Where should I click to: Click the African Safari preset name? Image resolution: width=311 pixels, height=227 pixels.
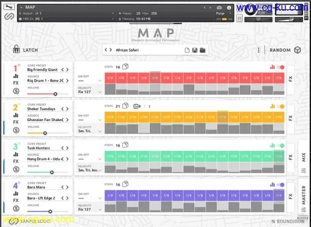[x=127, y=50]
